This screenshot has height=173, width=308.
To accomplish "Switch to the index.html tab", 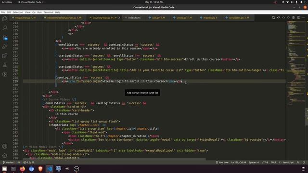I will (x=134, y=18).
